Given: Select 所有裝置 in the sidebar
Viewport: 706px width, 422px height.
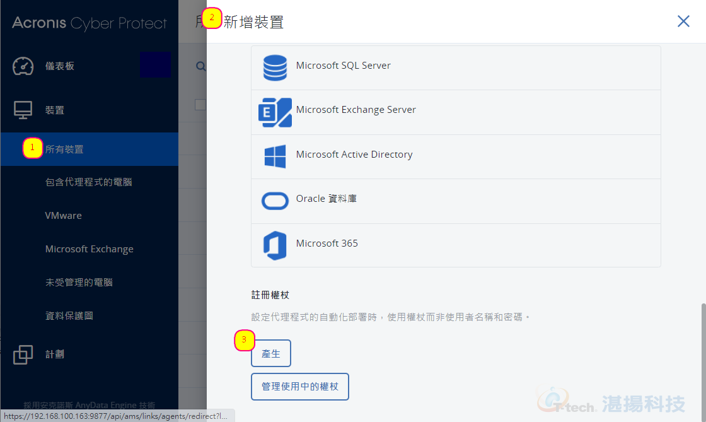Looking at the screenshot, I should [x=89, y=149].
